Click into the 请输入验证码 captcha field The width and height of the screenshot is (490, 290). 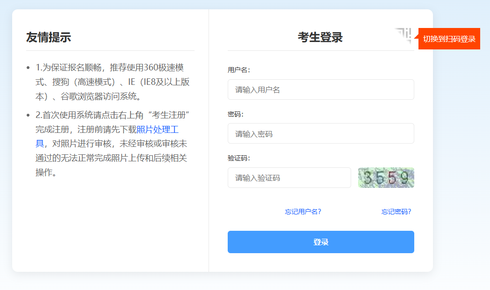pyautogui.click(x=289, y=178)
